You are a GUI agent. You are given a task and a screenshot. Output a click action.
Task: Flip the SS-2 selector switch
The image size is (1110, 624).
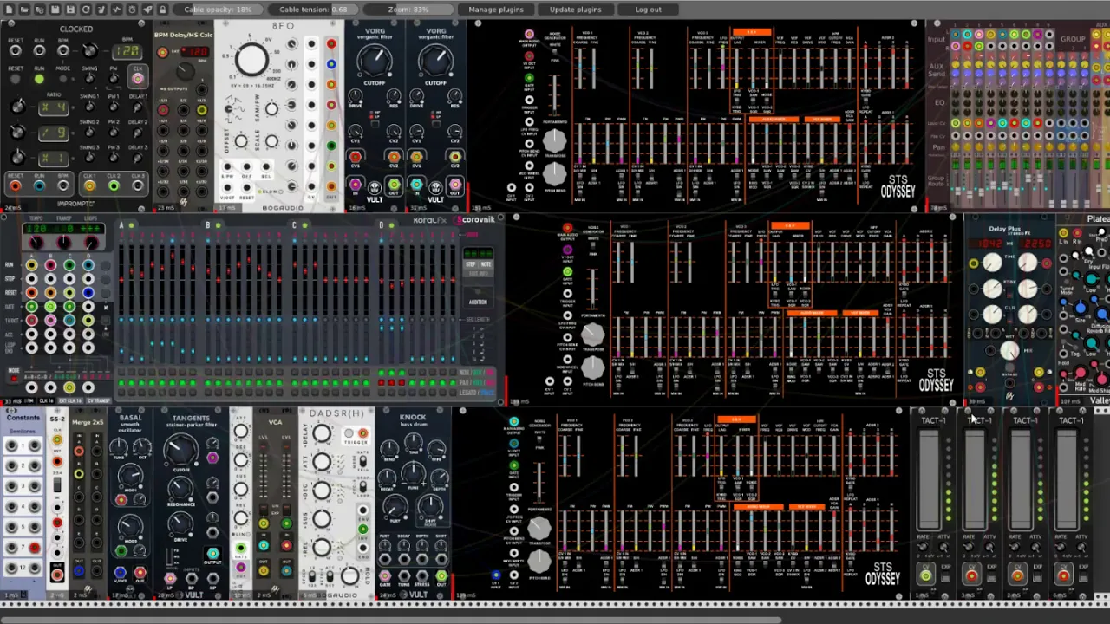point(57,486)
